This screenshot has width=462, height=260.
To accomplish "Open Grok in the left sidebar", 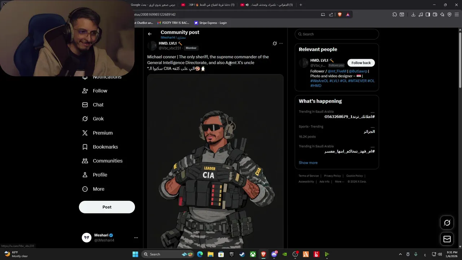I will click(93, 119).
